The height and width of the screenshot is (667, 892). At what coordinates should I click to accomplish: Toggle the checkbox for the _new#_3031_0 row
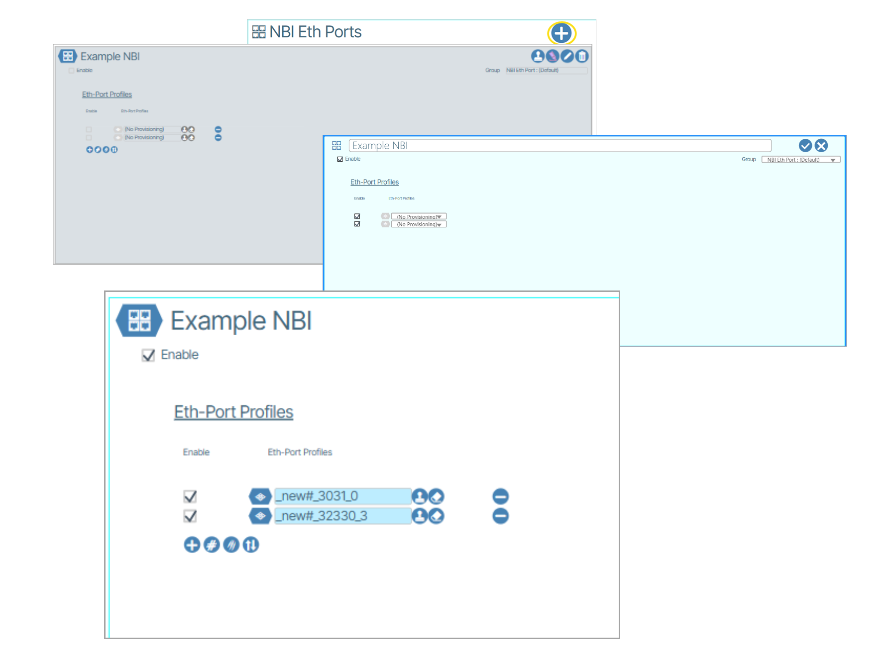190,496
